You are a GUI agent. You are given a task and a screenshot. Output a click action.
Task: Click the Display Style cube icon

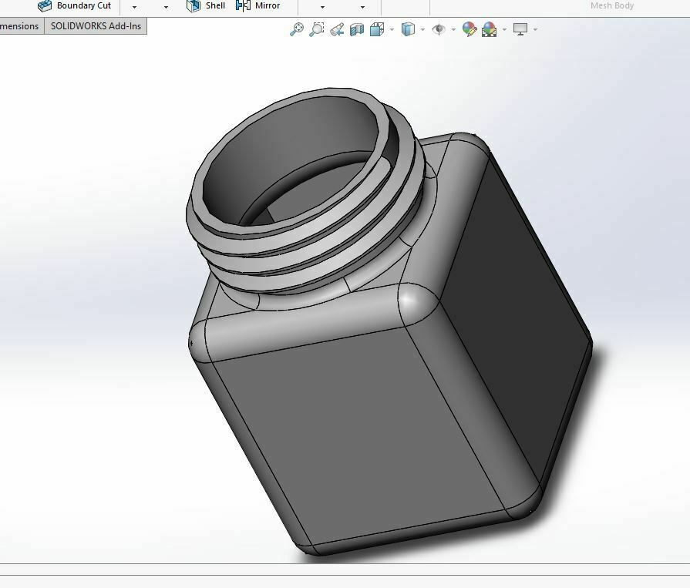tap(408, 29)
